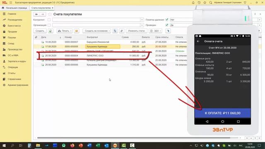Go forward with the right arrow button
The image size is (265, 149).
[43, 14]
